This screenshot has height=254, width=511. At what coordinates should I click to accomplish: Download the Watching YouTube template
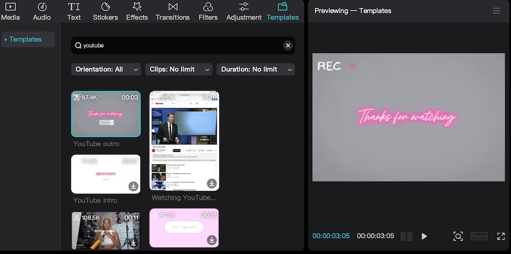(212, 184)
